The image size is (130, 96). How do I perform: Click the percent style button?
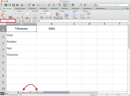point(47,17)
